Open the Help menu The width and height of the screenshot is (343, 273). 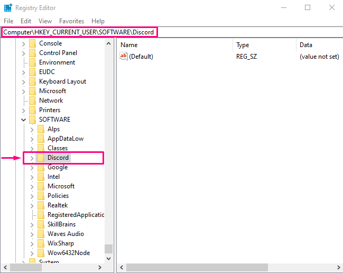(x=98, y=21)
